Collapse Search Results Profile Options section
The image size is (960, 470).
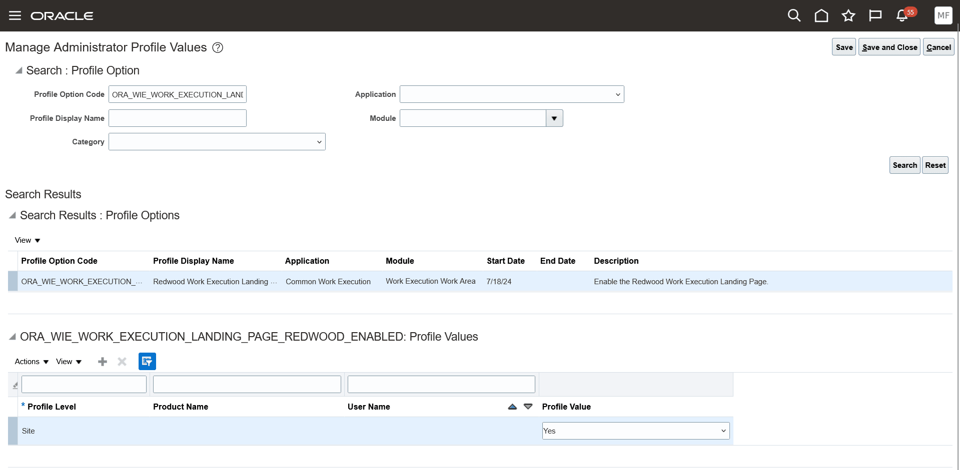point(13,215)
